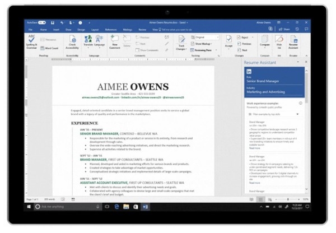Switch to the Insert tab
The image size is (336, 233).
[x=56, y=30]
